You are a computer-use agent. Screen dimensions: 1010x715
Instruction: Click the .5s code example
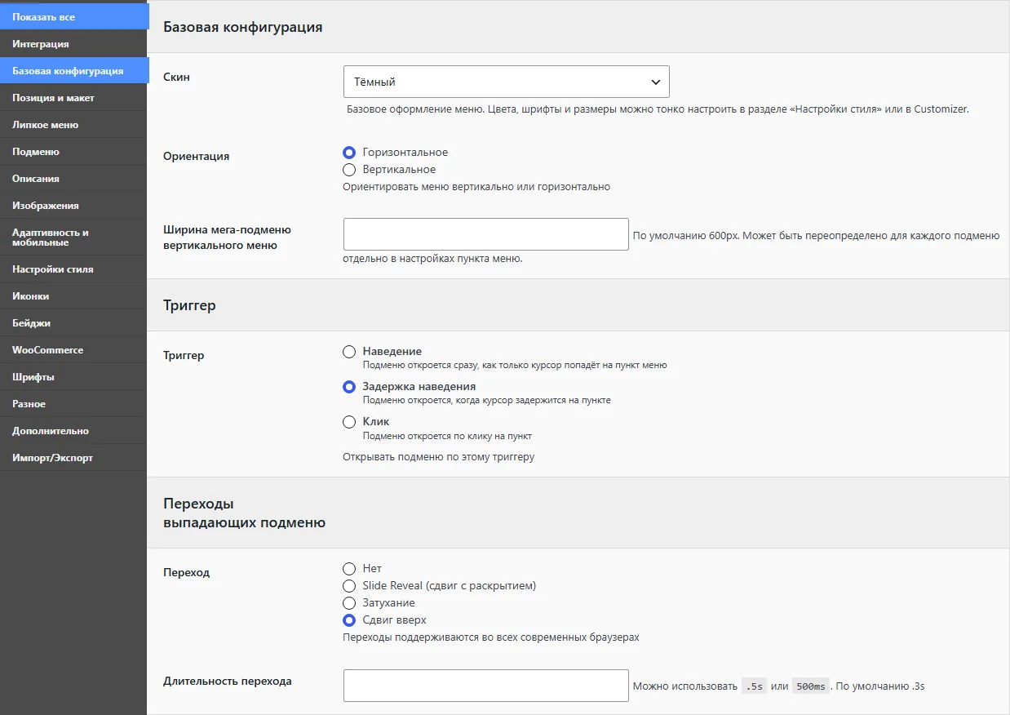(755, 686)
